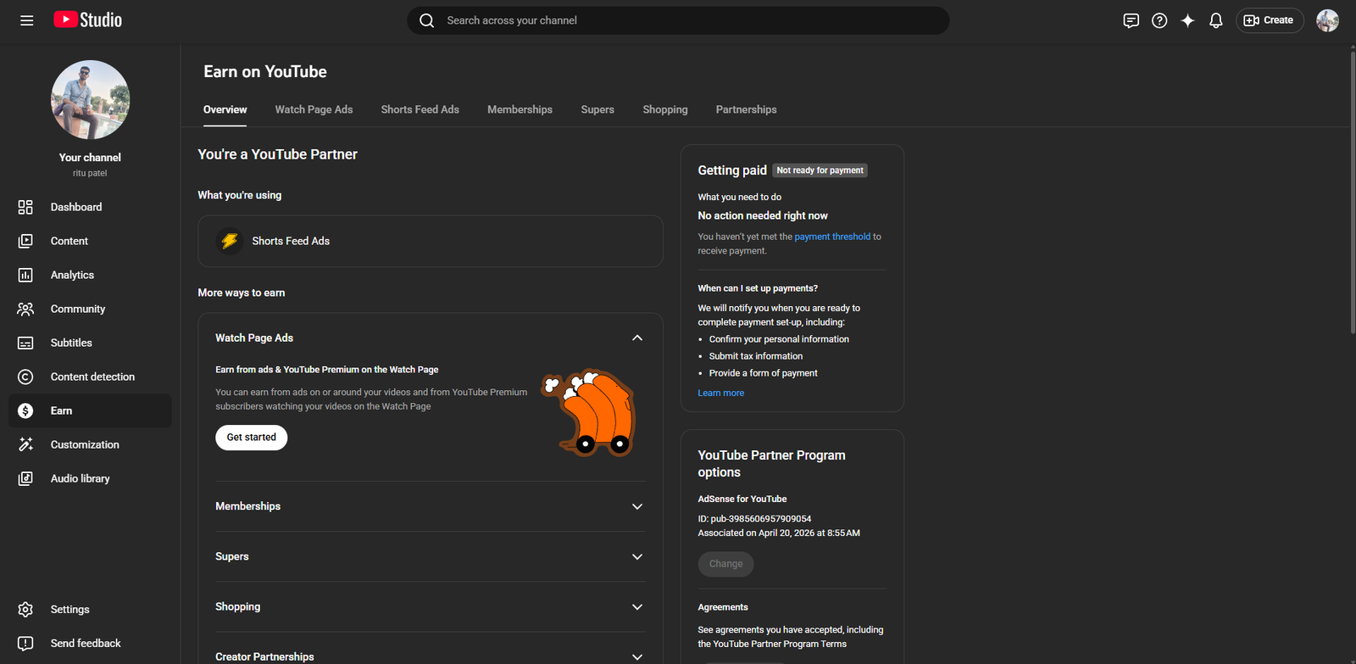Collapse the Watch Page Ads section

pyautogui.click(x=637, y=338)
